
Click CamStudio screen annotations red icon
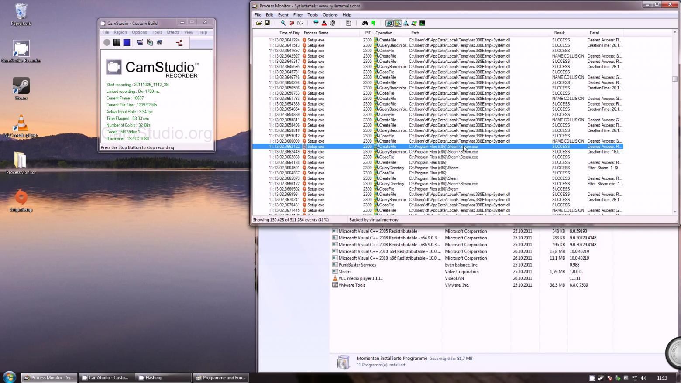179,42
